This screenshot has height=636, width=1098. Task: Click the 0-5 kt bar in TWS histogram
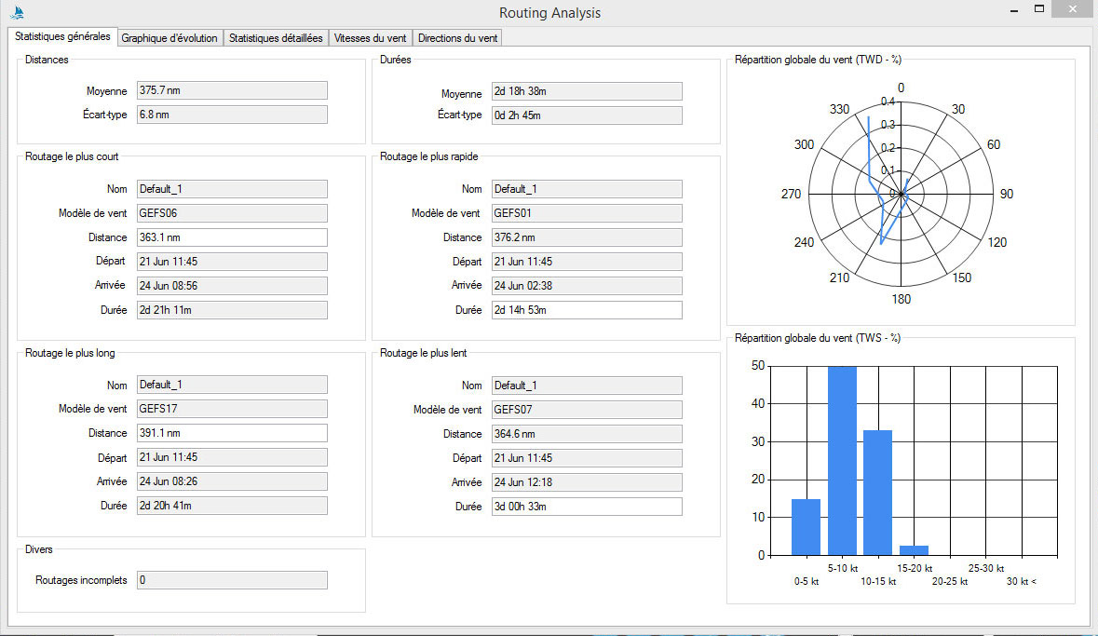coord(806,527)
